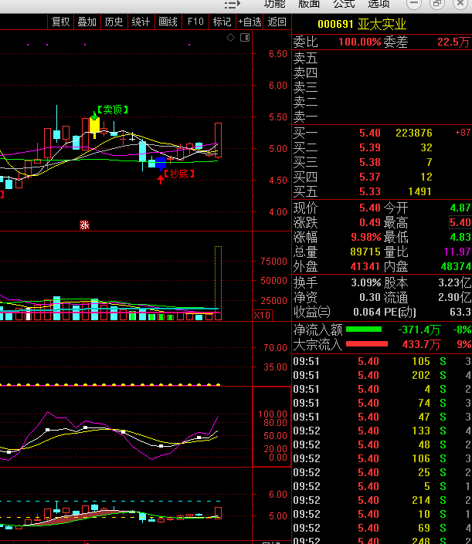Select the 09:52 trade with volume 133
The image size is (472, 544).
[382, 431]
